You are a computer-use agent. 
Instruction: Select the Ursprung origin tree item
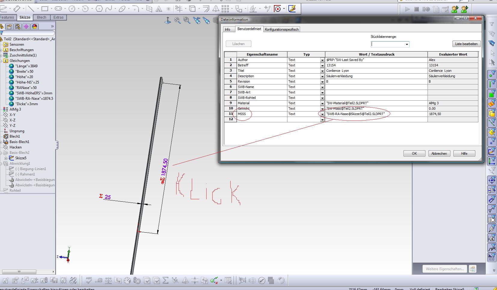[x=17, y=131]
